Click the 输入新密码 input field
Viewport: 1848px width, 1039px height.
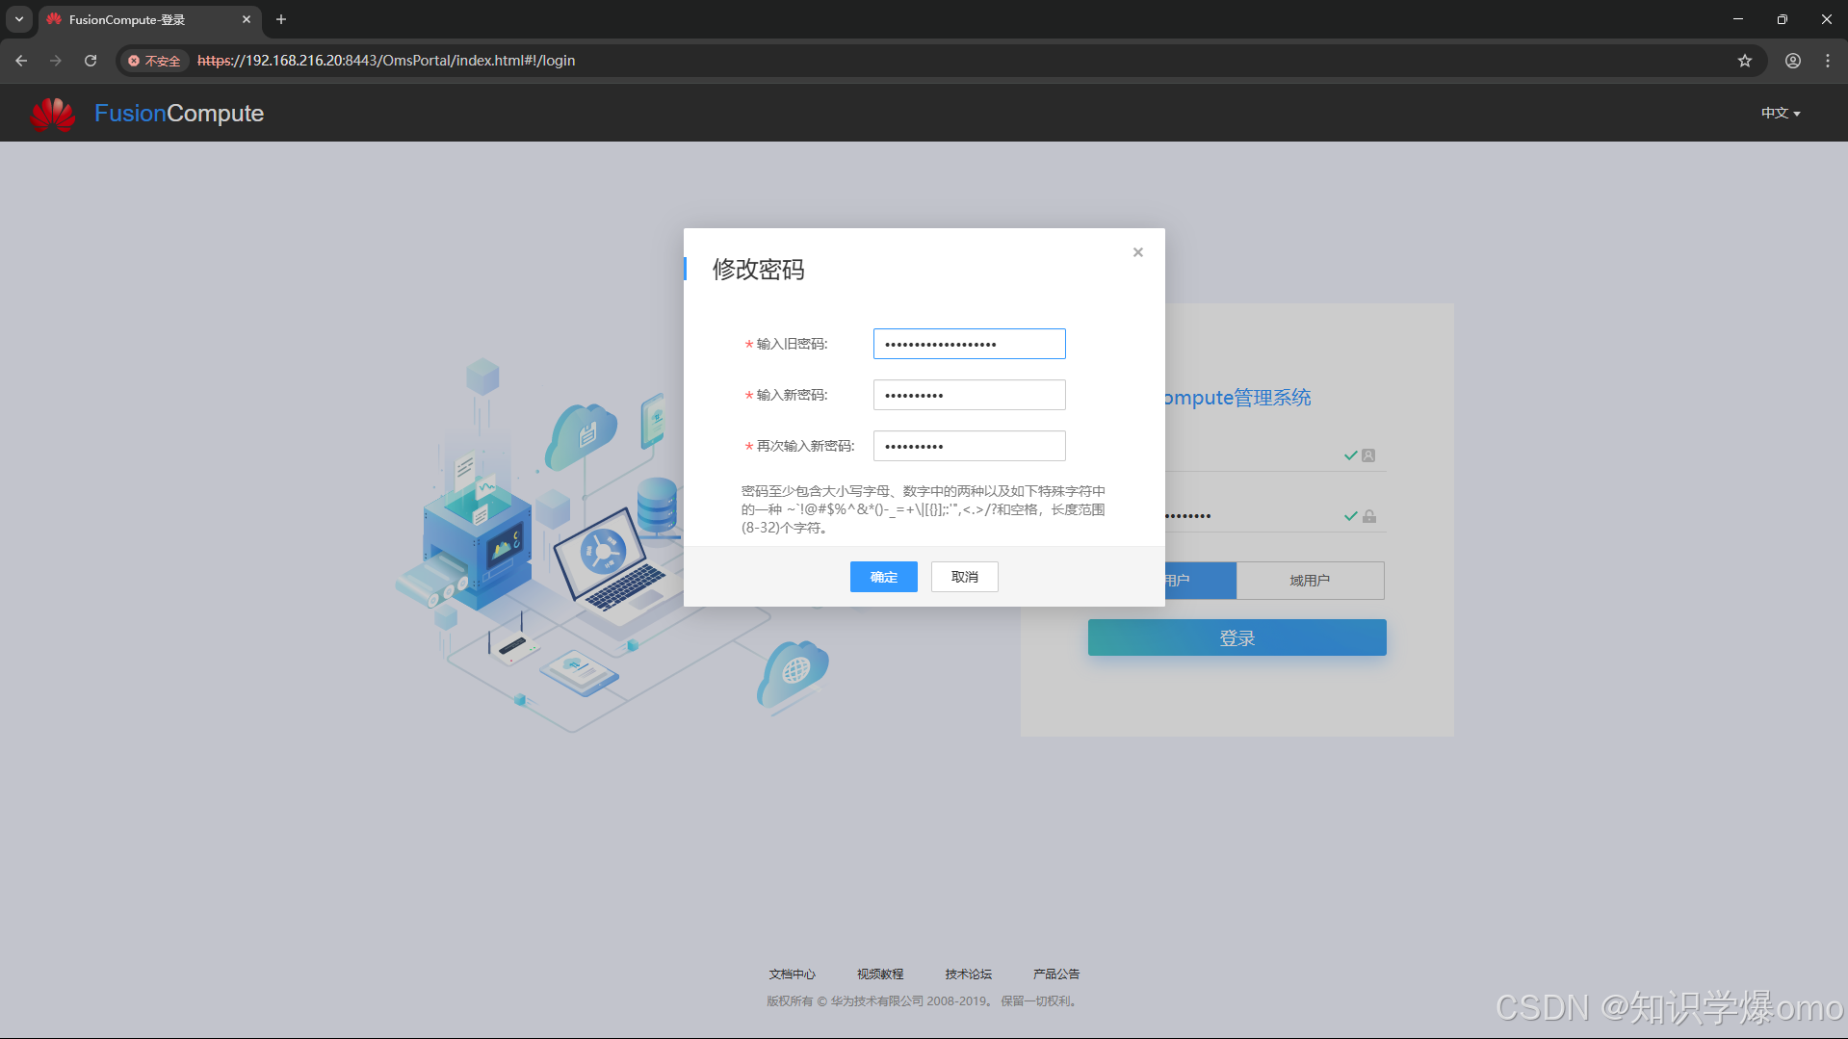click(x=969, y=395)
